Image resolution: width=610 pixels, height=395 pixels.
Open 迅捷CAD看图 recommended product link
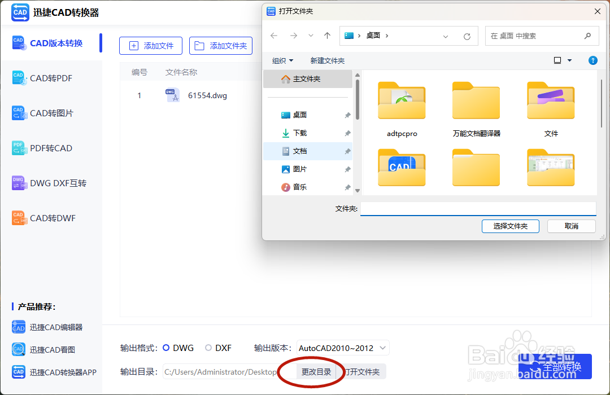[52, 349]
